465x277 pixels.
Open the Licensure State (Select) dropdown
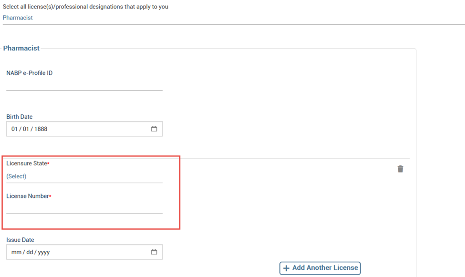(84, 176)
